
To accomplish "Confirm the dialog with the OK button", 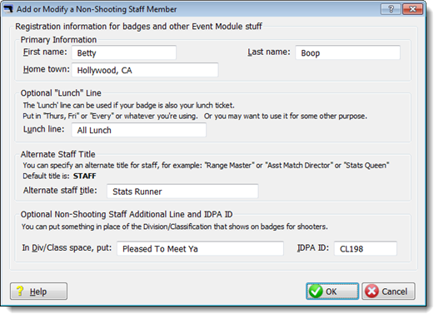I will [x=332, y=292].
